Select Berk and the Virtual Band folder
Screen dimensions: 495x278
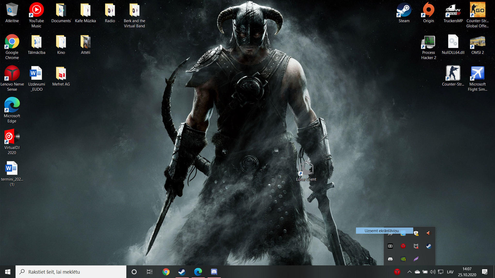click(x=134, y=15)
